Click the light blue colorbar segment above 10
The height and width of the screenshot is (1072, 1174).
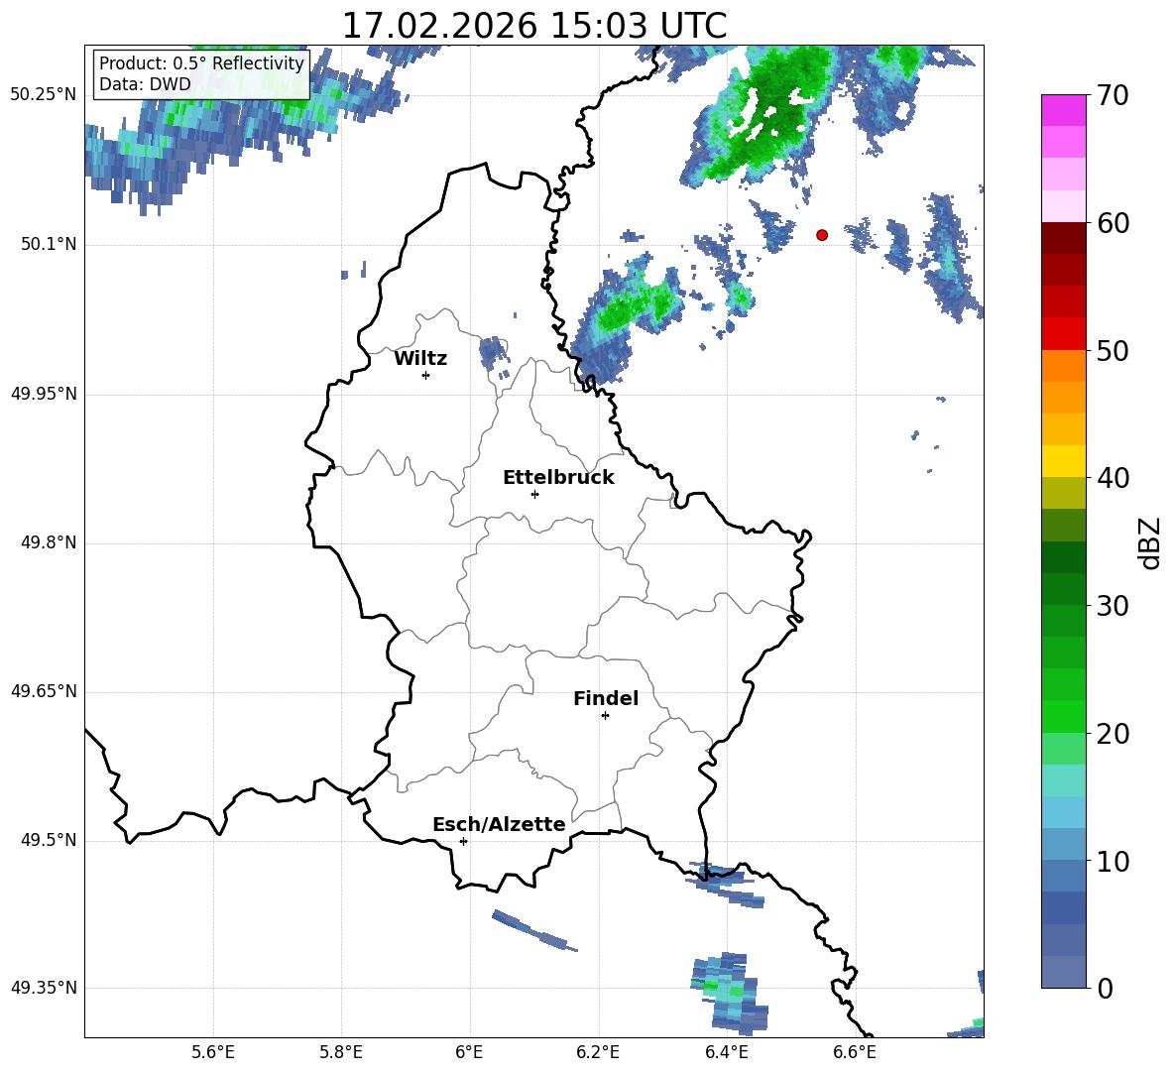1063,812
